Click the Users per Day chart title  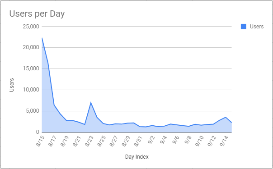coord(37,14)
